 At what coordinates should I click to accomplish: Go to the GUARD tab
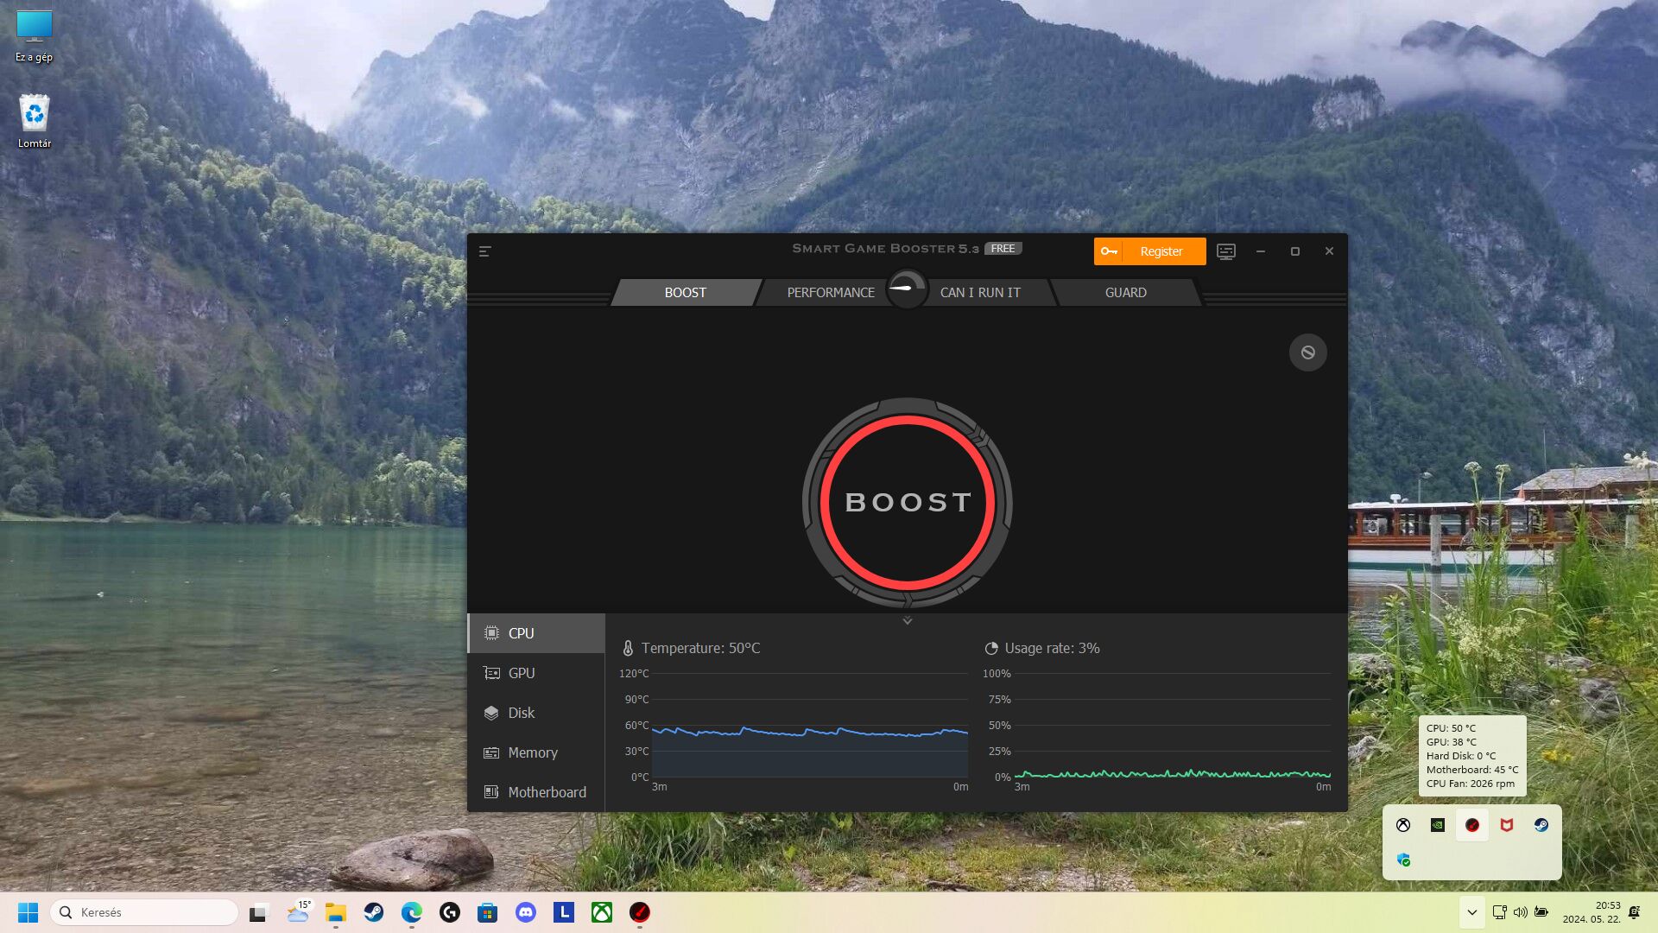pos(1125,293)
